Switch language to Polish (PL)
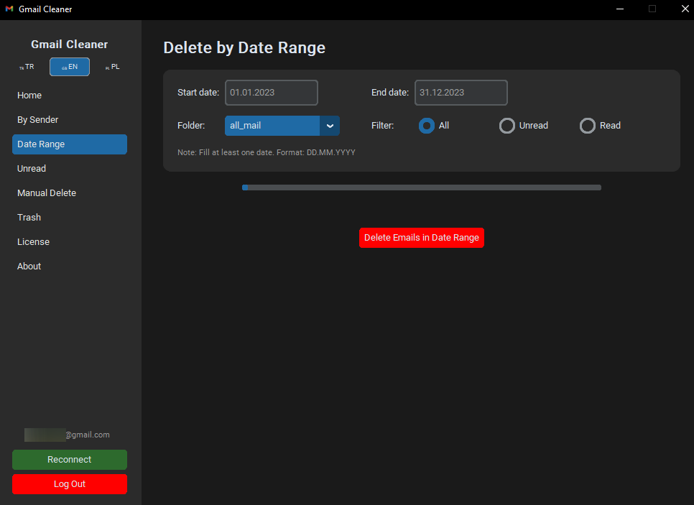The image size is (694, 505). (x=112, y=67)
